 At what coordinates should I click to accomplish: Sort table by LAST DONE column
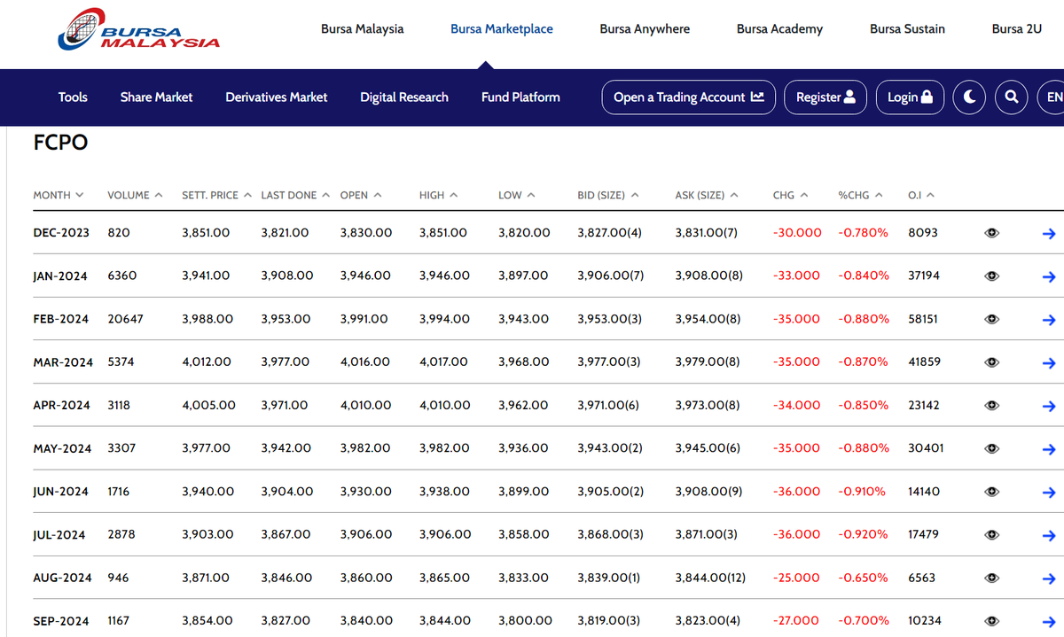pos(295,195)
